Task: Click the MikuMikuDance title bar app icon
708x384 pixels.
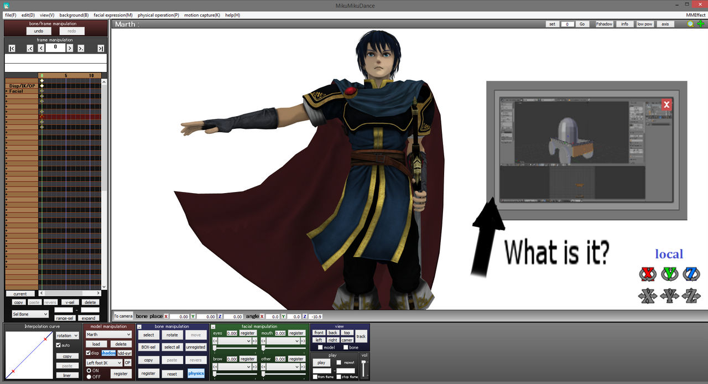Action: tap(7, 6)
